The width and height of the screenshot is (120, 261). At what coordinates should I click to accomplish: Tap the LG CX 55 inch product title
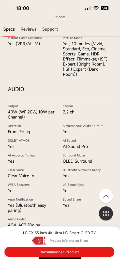tap(59, 233)
